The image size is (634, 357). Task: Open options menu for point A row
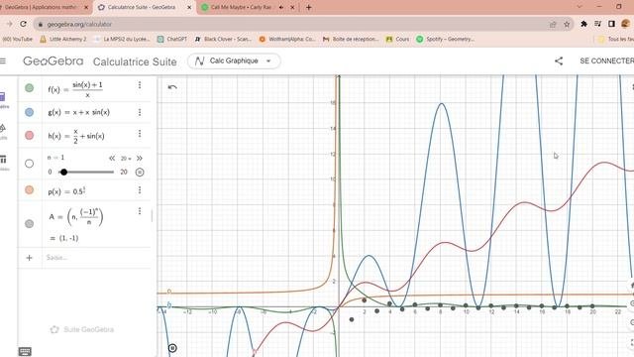pos(140,211)
